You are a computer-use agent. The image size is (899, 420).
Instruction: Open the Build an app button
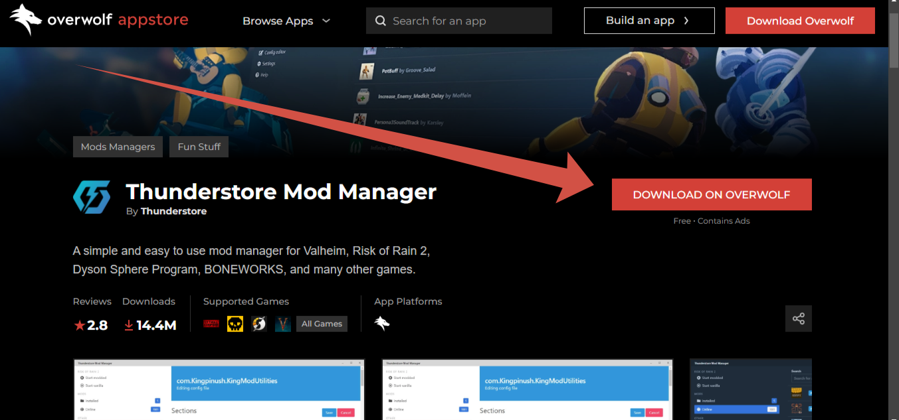pyautogui.click(x=649, y=21)
